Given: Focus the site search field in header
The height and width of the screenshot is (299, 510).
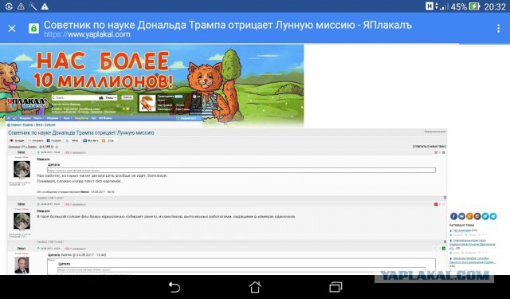Looking at the screenshot, I should tap(76, 97).
